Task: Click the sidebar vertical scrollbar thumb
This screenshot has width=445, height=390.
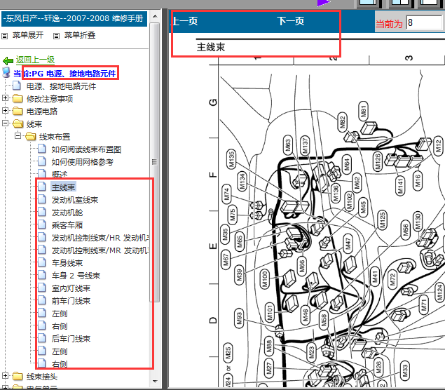Action: pyautogui.click(x=155, y=162)
